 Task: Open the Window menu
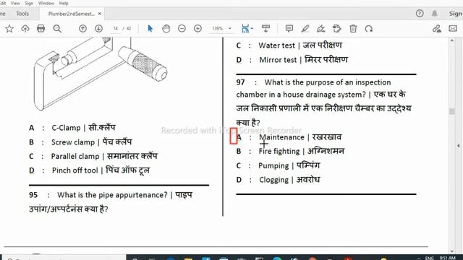(x=46, y=3)
